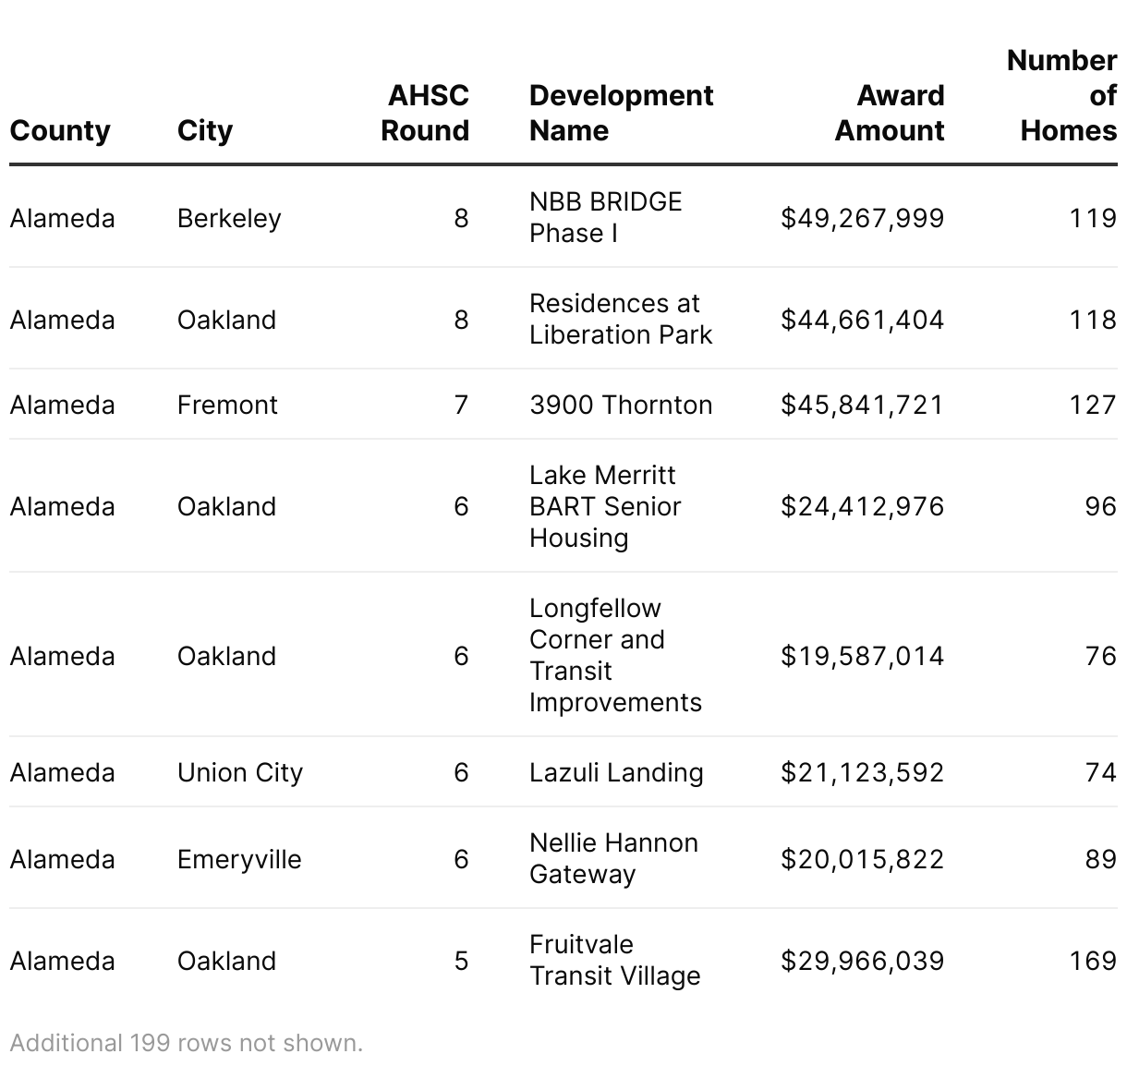1127x1066 pixels.
Task: Select Residences at Liberation Park cell
Action: click(621, 319)
